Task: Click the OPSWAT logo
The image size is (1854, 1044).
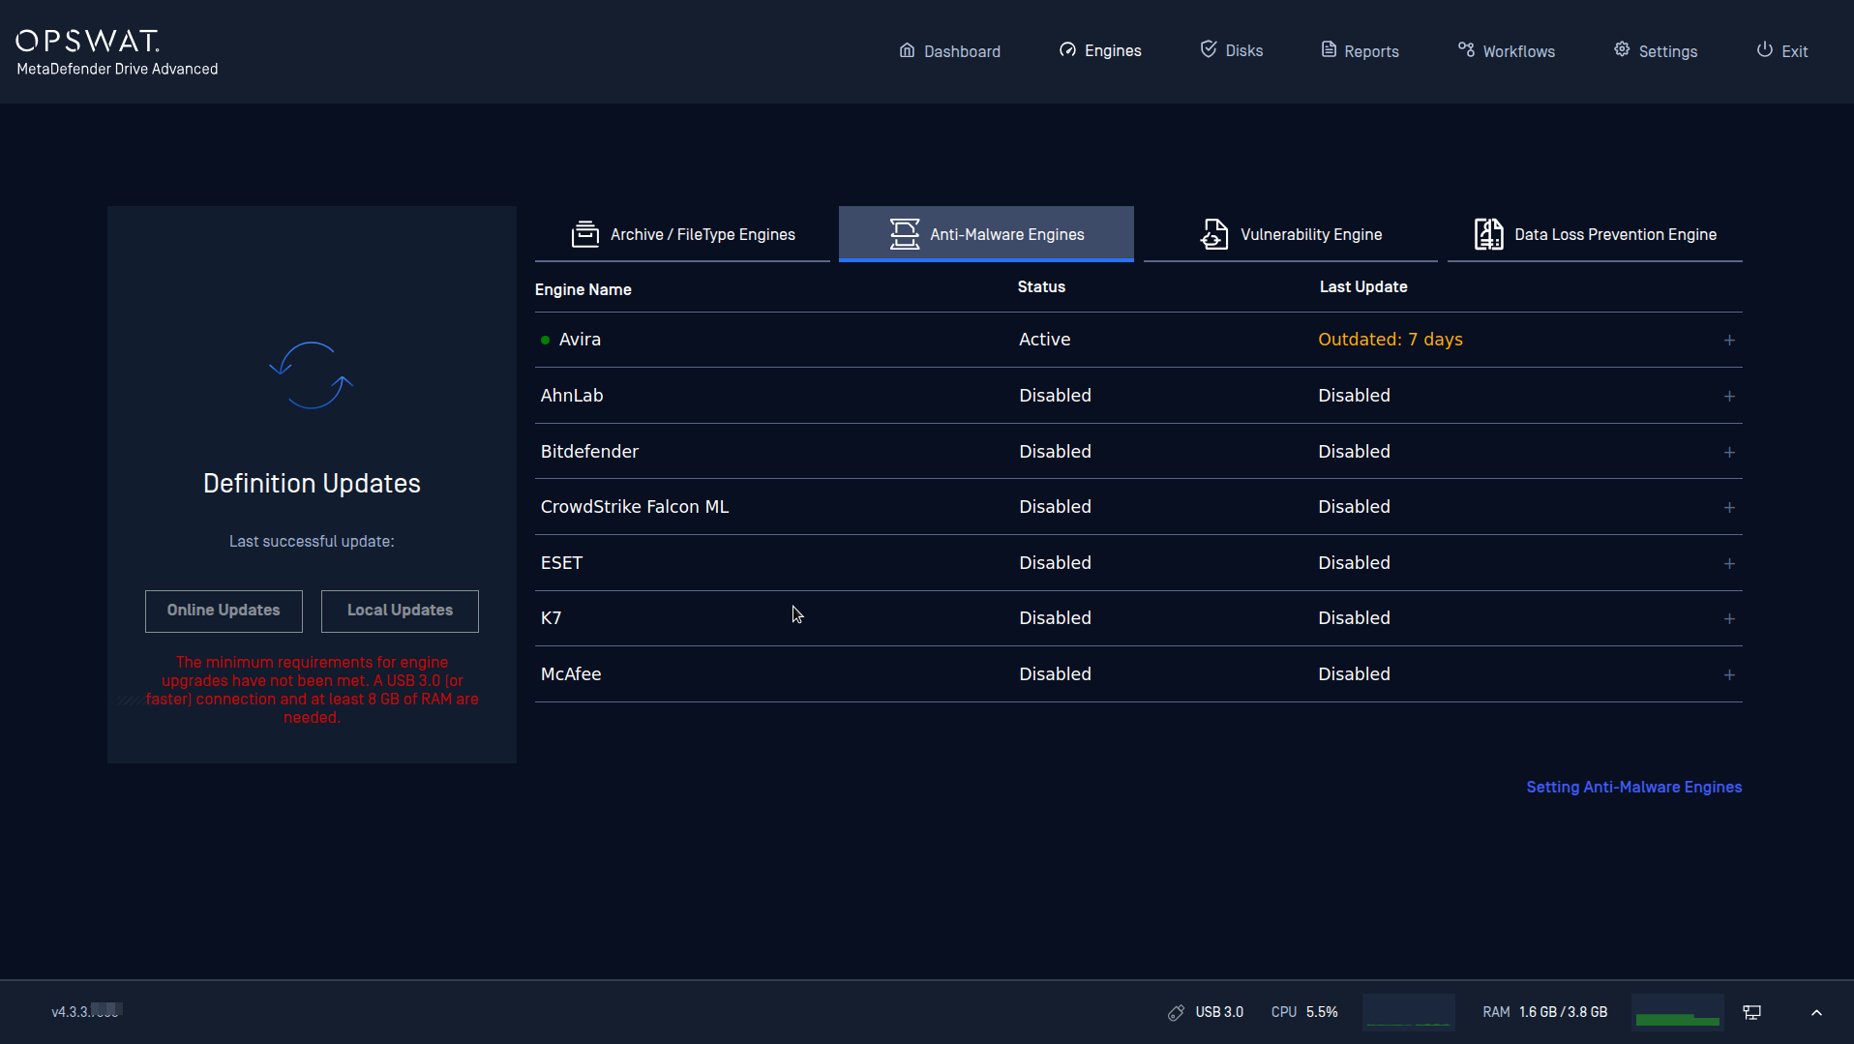Action: [88, 41]
